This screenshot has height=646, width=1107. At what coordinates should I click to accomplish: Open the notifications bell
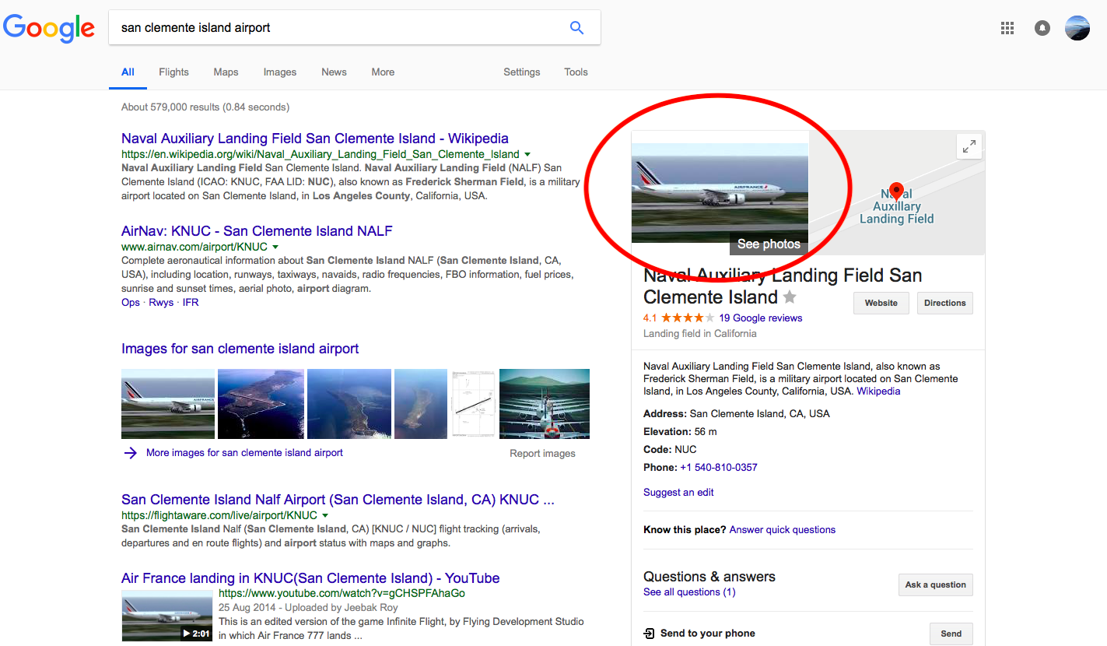point(1042,28)
